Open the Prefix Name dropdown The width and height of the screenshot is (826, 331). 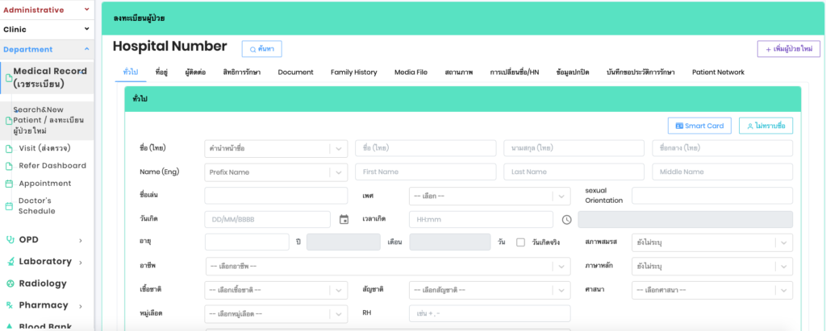pyautogui.click(x=277, y=172)
